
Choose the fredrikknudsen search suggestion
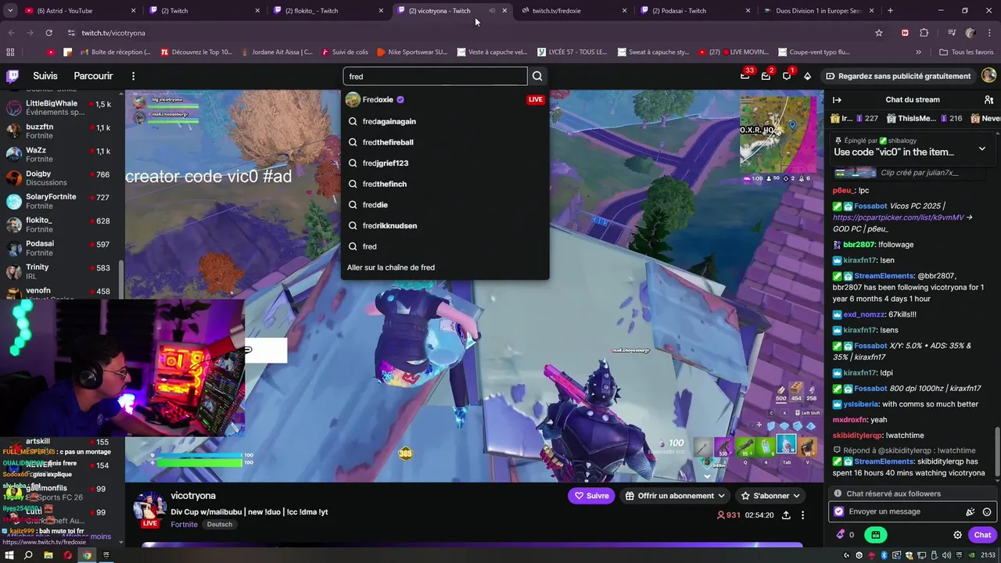point(445,225)
